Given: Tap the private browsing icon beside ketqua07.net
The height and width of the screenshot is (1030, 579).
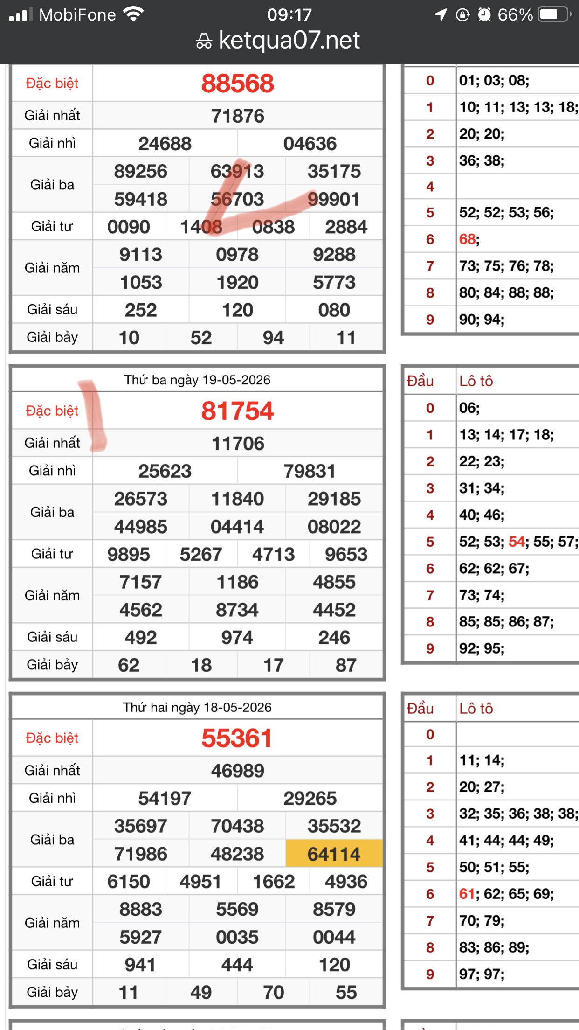Looking at the screenshot, I should 204,41.
